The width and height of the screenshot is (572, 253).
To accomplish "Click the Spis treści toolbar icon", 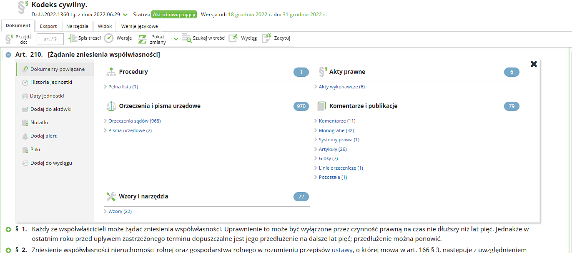I will (x=73, y=38).
